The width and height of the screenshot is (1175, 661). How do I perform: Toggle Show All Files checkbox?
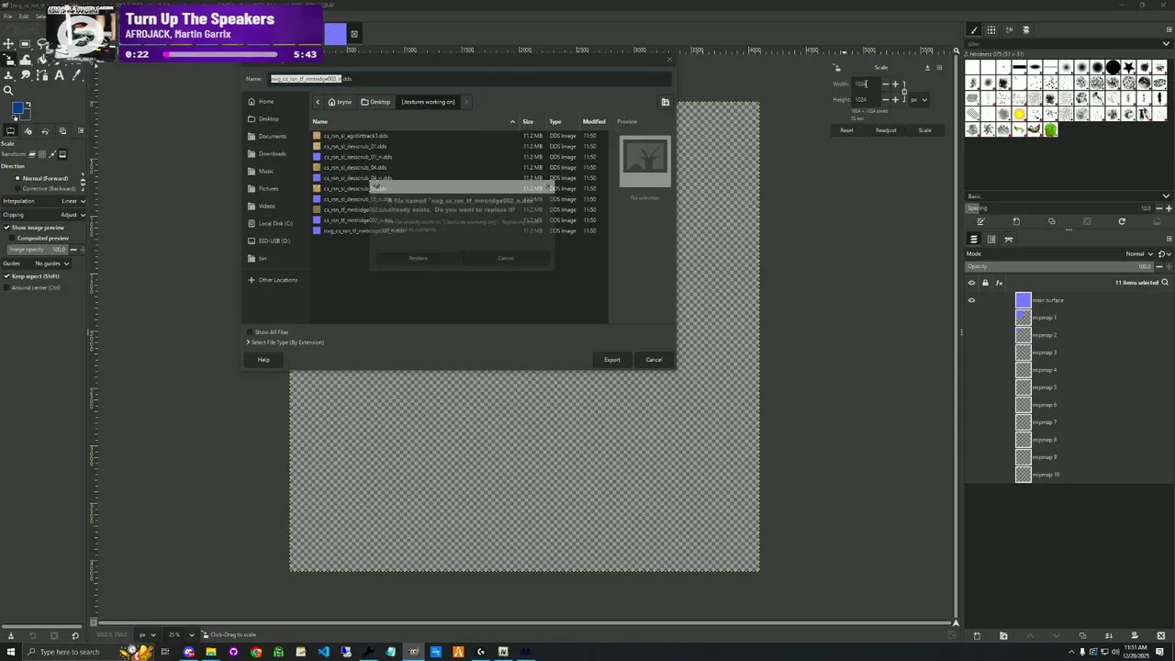pos(250,332)
